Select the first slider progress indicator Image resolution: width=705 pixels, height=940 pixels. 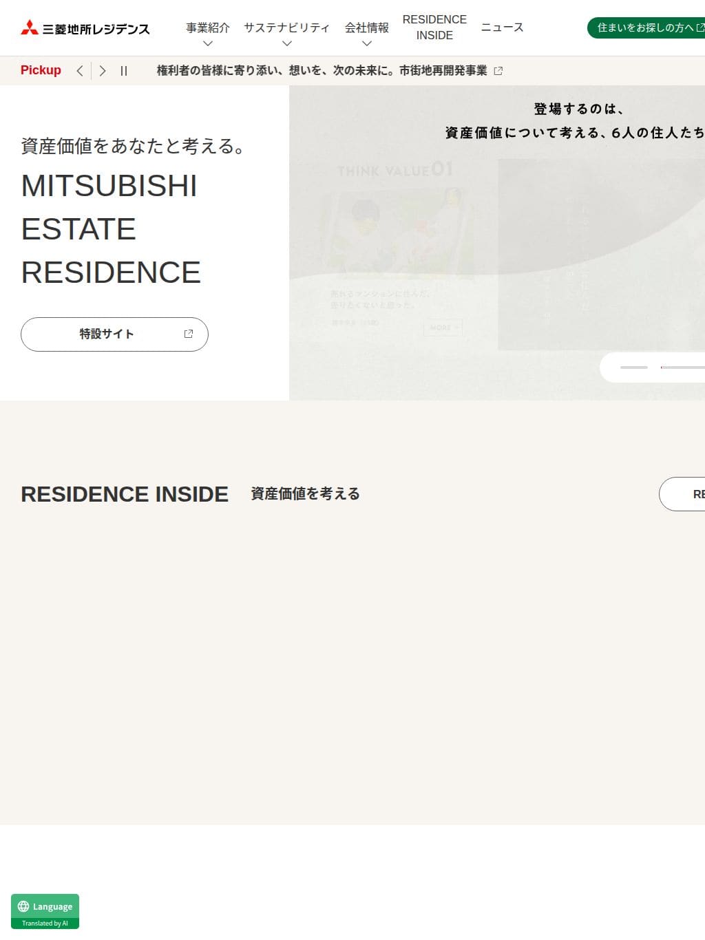point(634,367)
